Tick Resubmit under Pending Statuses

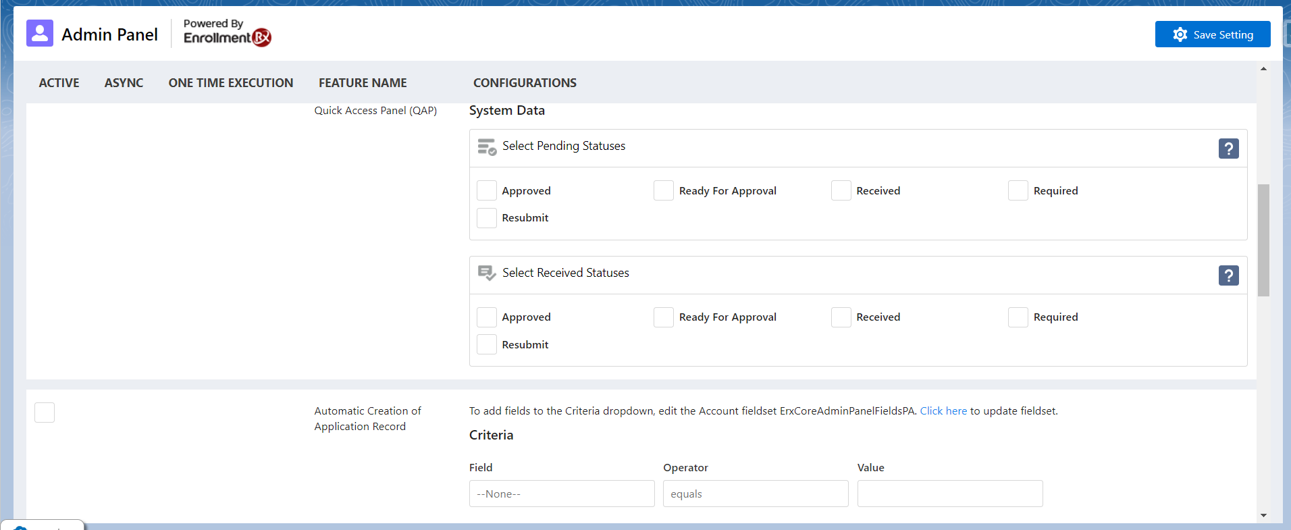(x=487, y=218)
